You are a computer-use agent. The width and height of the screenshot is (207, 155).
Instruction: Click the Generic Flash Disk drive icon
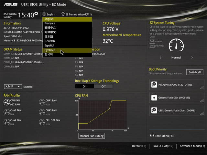coord(154,98)
